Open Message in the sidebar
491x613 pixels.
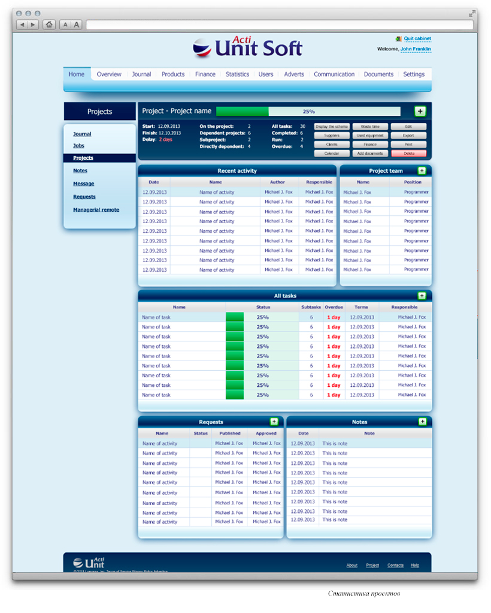(x=83, y=184)
